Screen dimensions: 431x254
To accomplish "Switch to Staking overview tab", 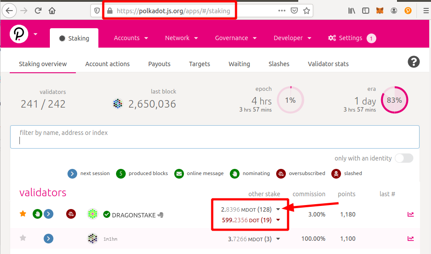I will [x=43, y=64].
